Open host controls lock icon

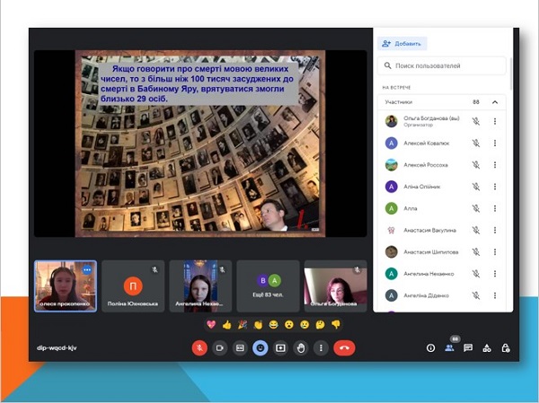tap(505, 348)
